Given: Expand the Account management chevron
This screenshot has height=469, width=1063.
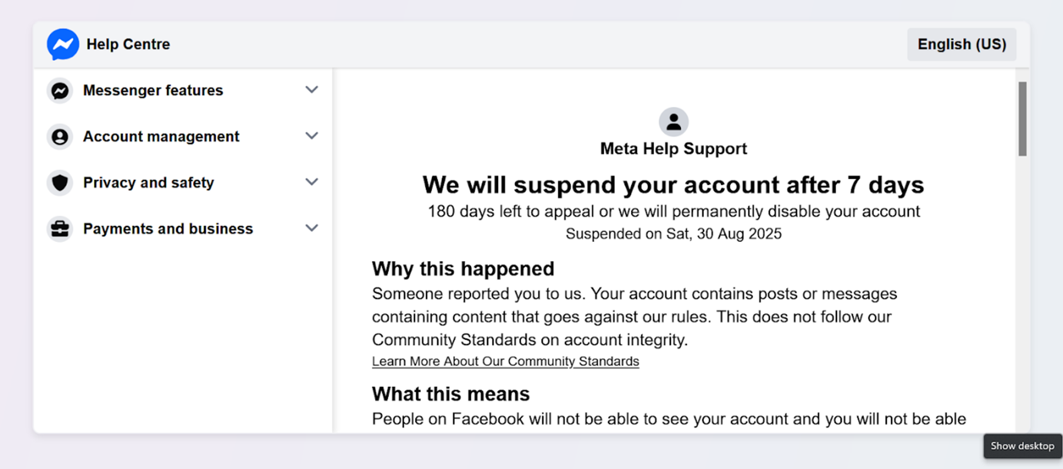Looking at the screenshot, I should [x=312, y=136].
